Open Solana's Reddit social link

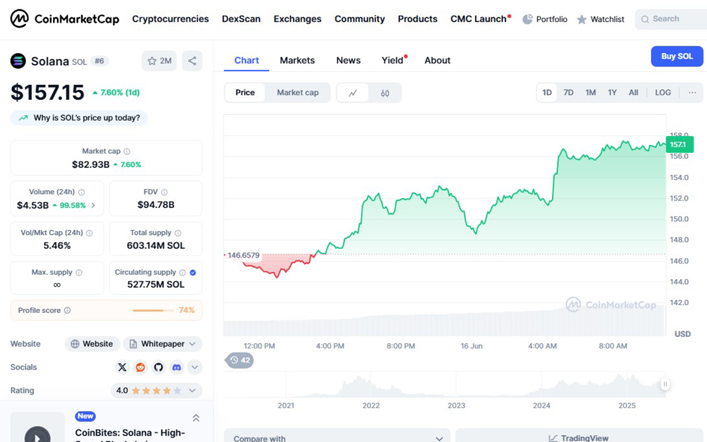(140, 367)
